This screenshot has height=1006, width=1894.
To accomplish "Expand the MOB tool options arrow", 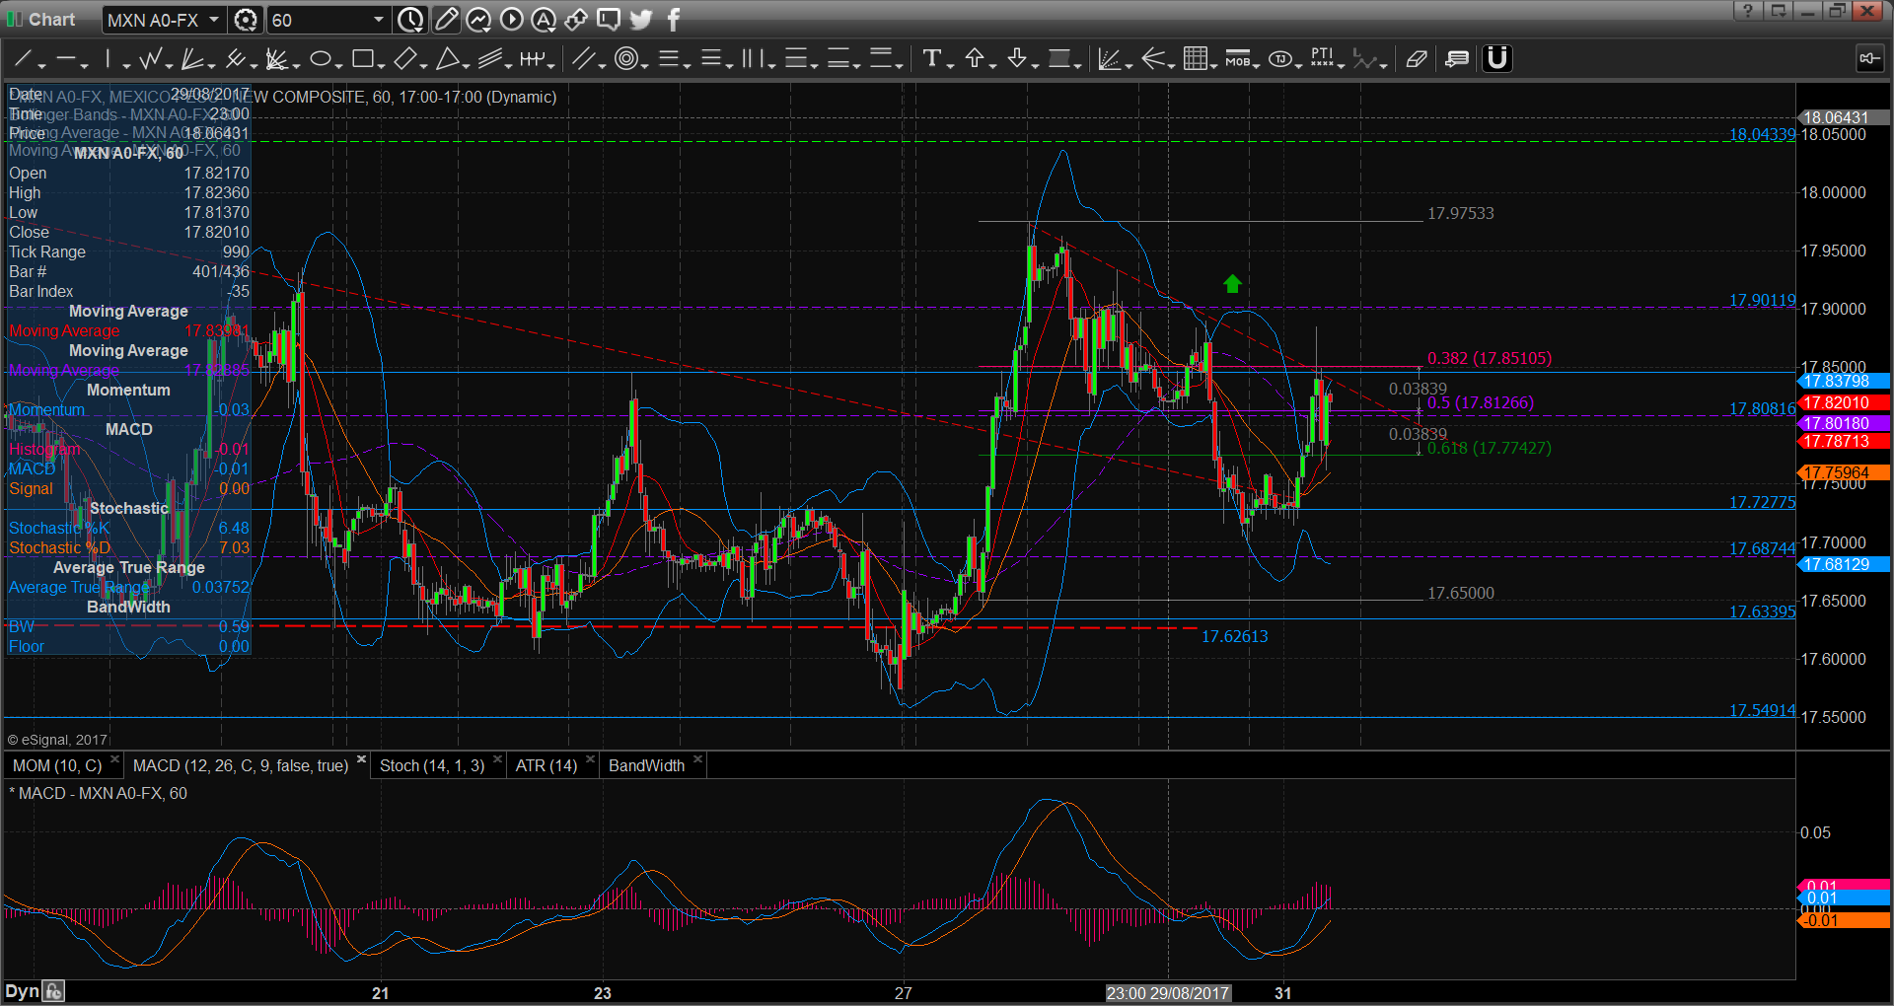I will tap(1256, 65).
